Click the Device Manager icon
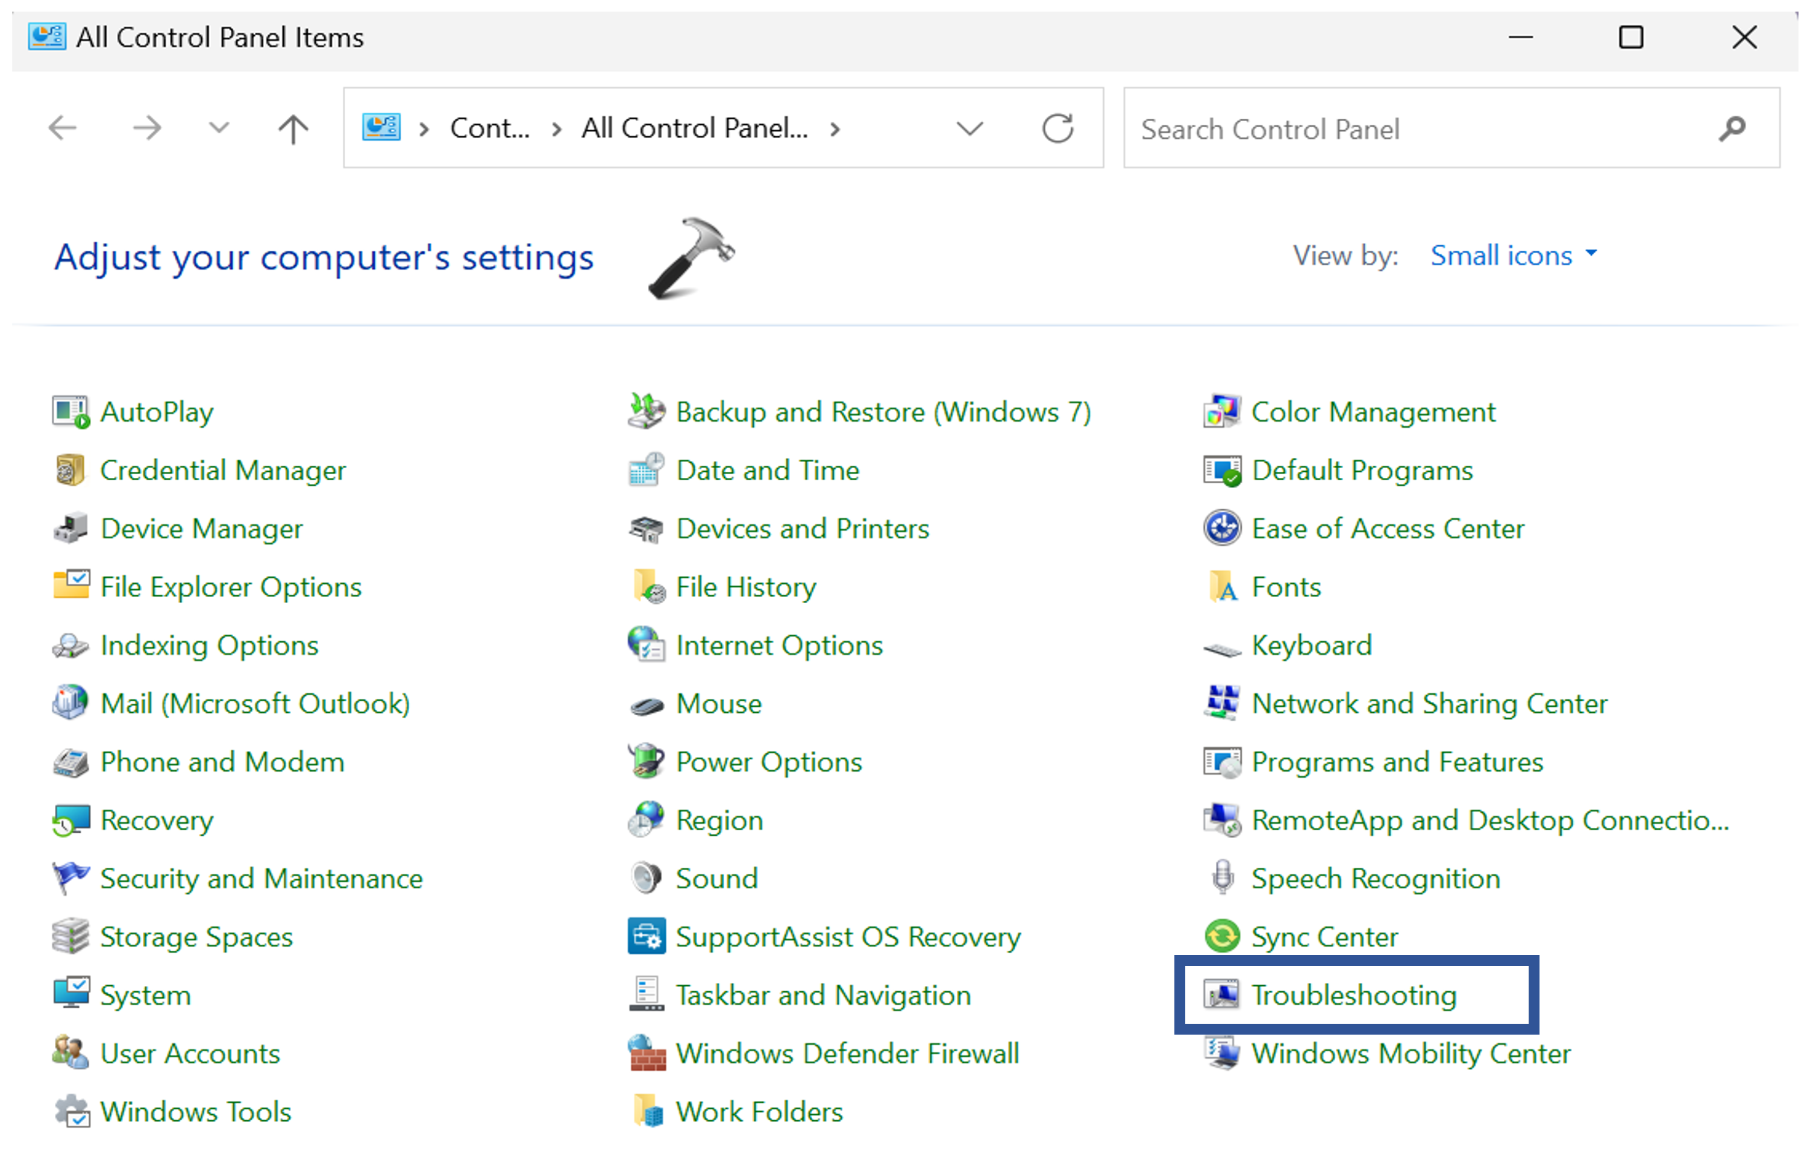 click(70, 528)
